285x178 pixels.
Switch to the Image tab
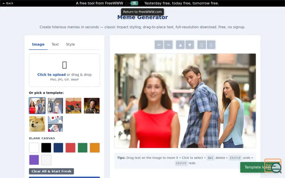38,44
